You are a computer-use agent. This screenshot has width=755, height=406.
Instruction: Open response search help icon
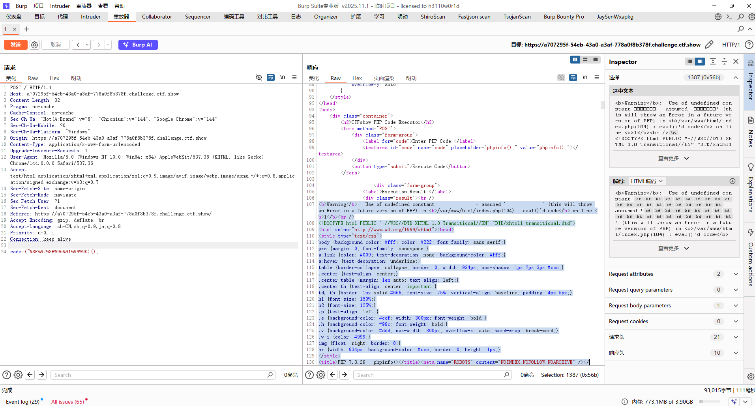click(x=310, y=375)
